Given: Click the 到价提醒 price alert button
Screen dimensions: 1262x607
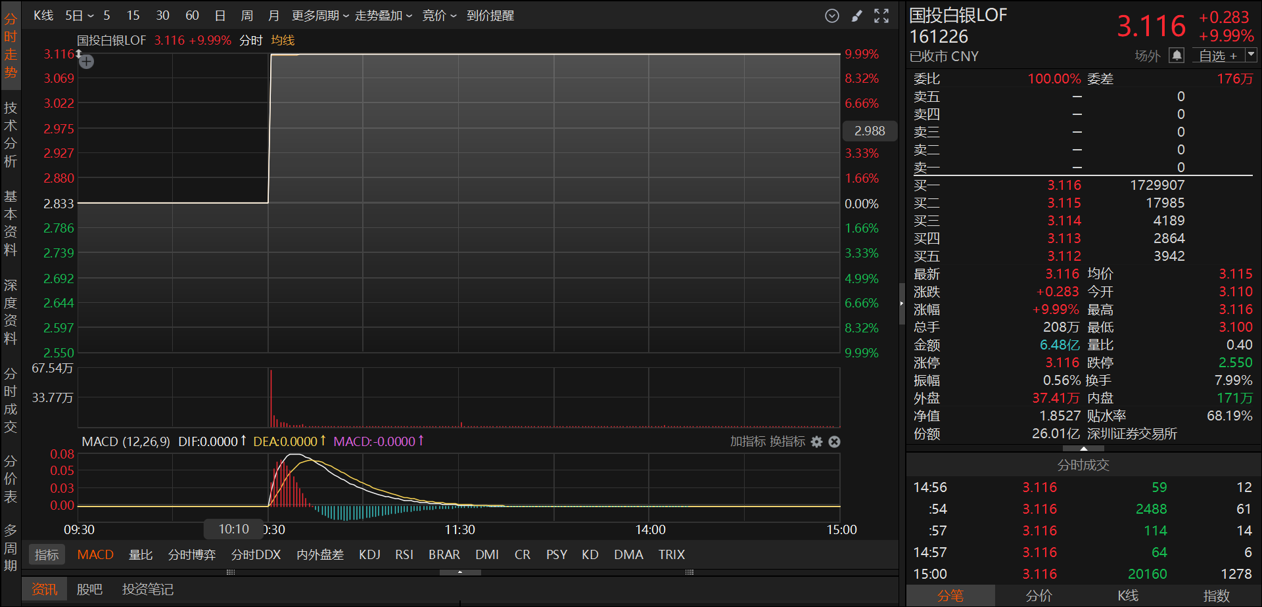Looking at the screenshot, I should (490, 15).
